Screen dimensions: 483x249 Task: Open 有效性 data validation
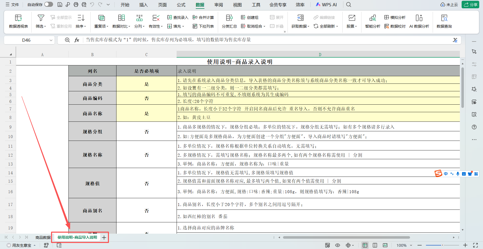[x=156, y=21]
